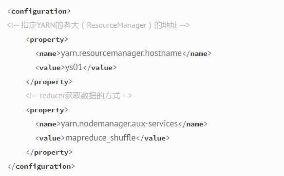284x176 pixels.
Task: Click yarn.resourcemanager.hostname text
Action: (x=121, y=53)
